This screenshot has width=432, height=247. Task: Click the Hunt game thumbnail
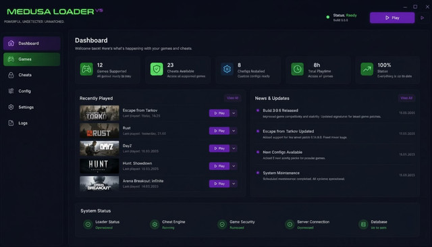pyautogui.click(x=99, y=166)
